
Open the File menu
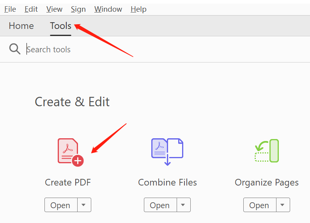(10, 9)
